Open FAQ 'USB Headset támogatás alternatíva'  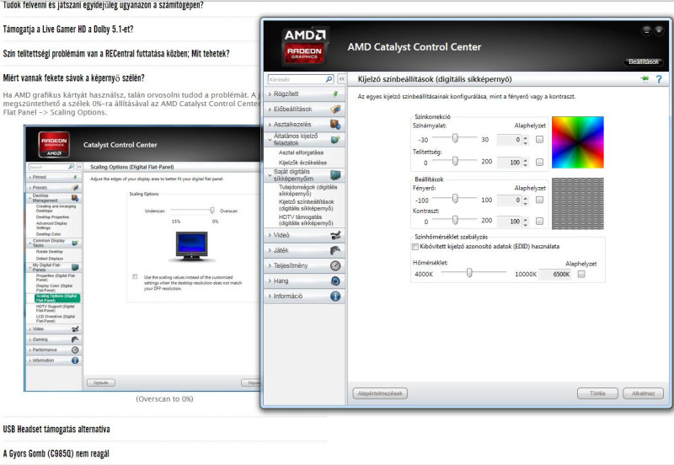click(56, 429)
